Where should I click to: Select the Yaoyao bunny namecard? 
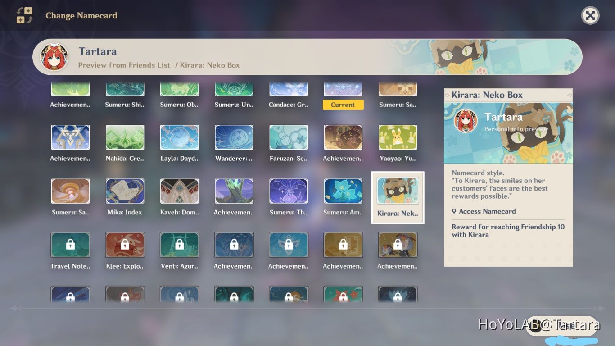click(398, 137)
